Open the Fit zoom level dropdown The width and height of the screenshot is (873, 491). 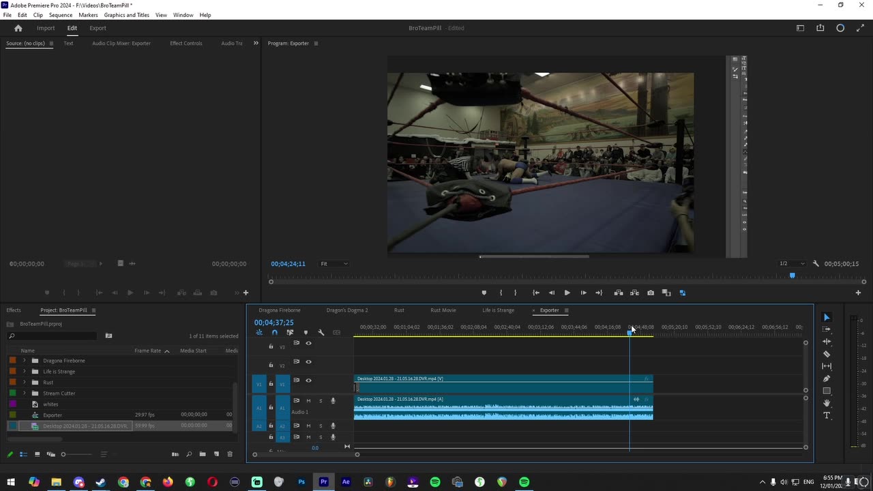click(334, 264)
